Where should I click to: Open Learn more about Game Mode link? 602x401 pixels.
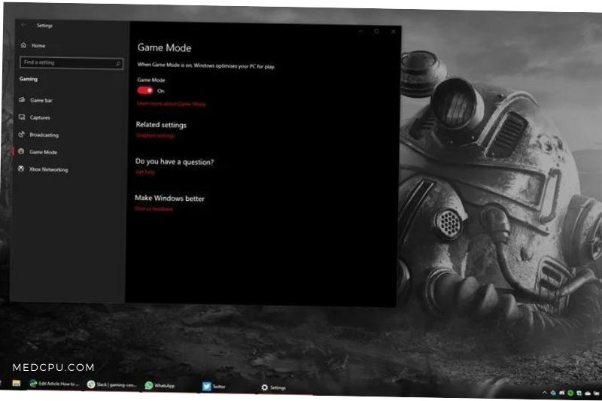172,104
